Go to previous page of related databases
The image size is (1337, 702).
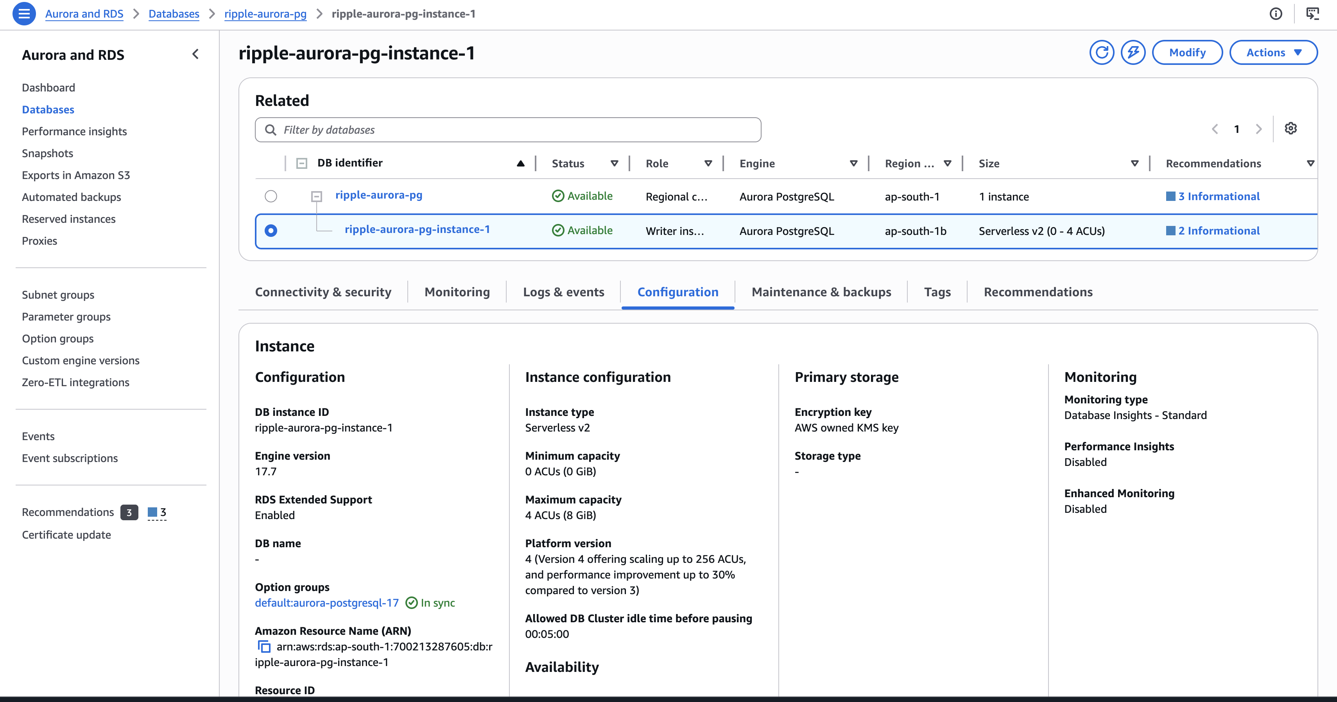(1215, 129)
